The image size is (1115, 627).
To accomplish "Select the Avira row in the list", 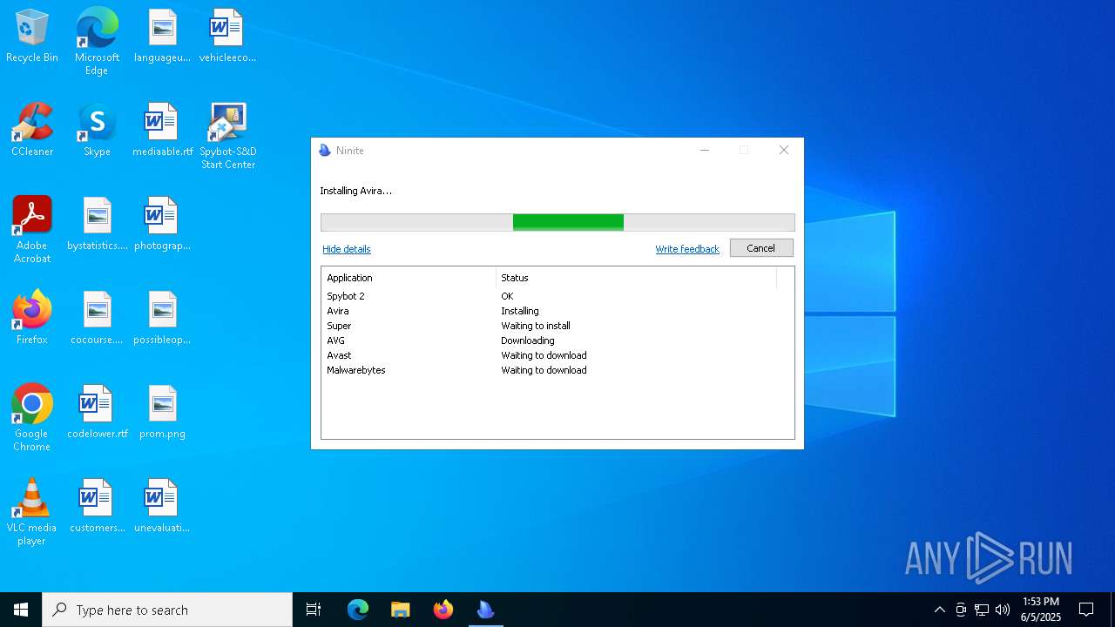I will point(557,311).
